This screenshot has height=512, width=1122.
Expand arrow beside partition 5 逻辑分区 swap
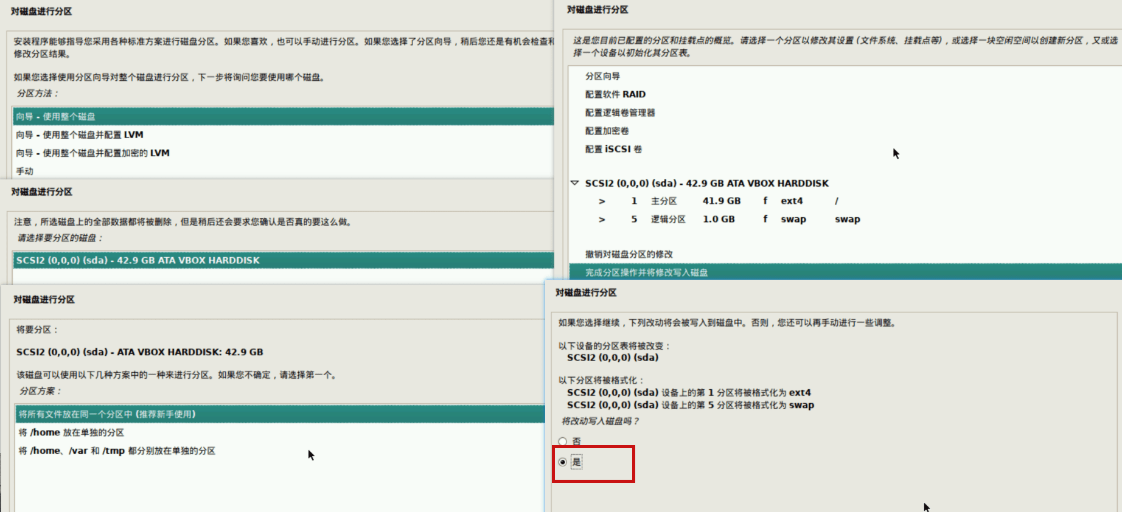tap(602, 220)
